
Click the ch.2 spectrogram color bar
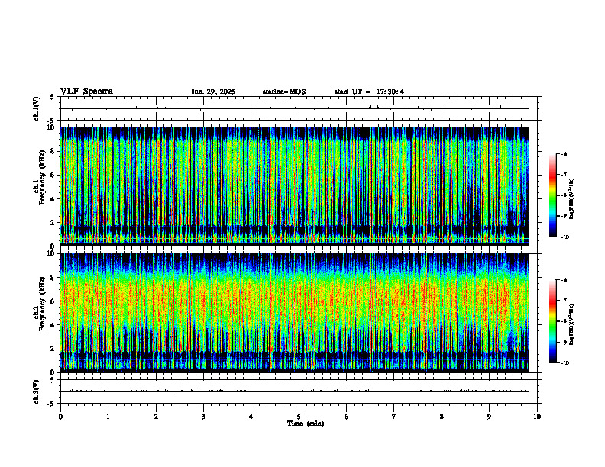[552, 321]
